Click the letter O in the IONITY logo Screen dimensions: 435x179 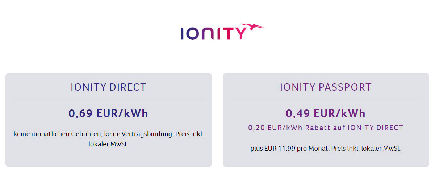coord(193,34)
